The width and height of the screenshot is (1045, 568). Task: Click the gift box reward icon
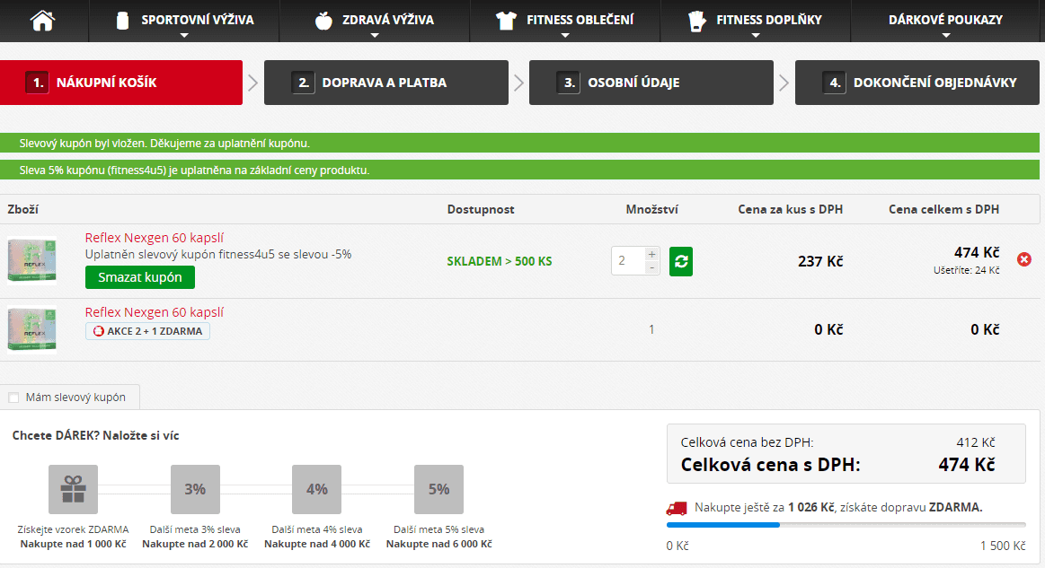(74, 489)
